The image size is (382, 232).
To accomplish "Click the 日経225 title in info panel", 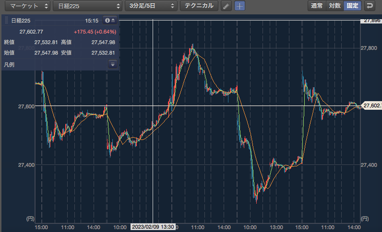I will click(21, 21).
